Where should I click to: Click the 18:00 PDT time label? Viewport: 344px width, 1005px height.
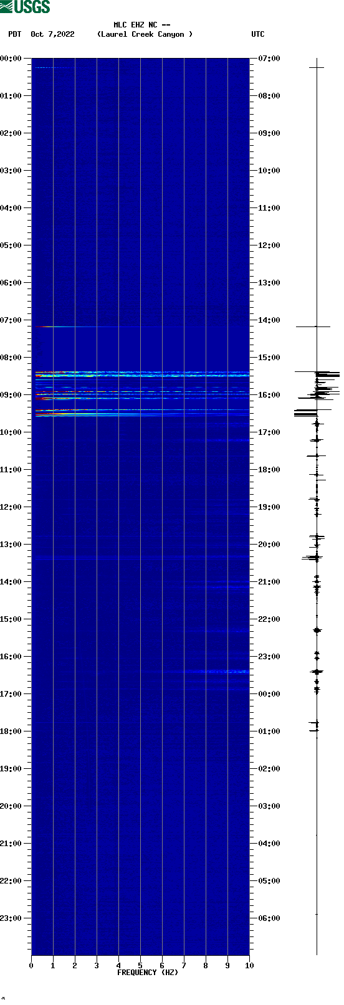(x=11, y=731)
